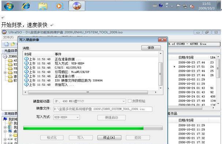Select the AX folder icon in disc tree

pos(10,61)
